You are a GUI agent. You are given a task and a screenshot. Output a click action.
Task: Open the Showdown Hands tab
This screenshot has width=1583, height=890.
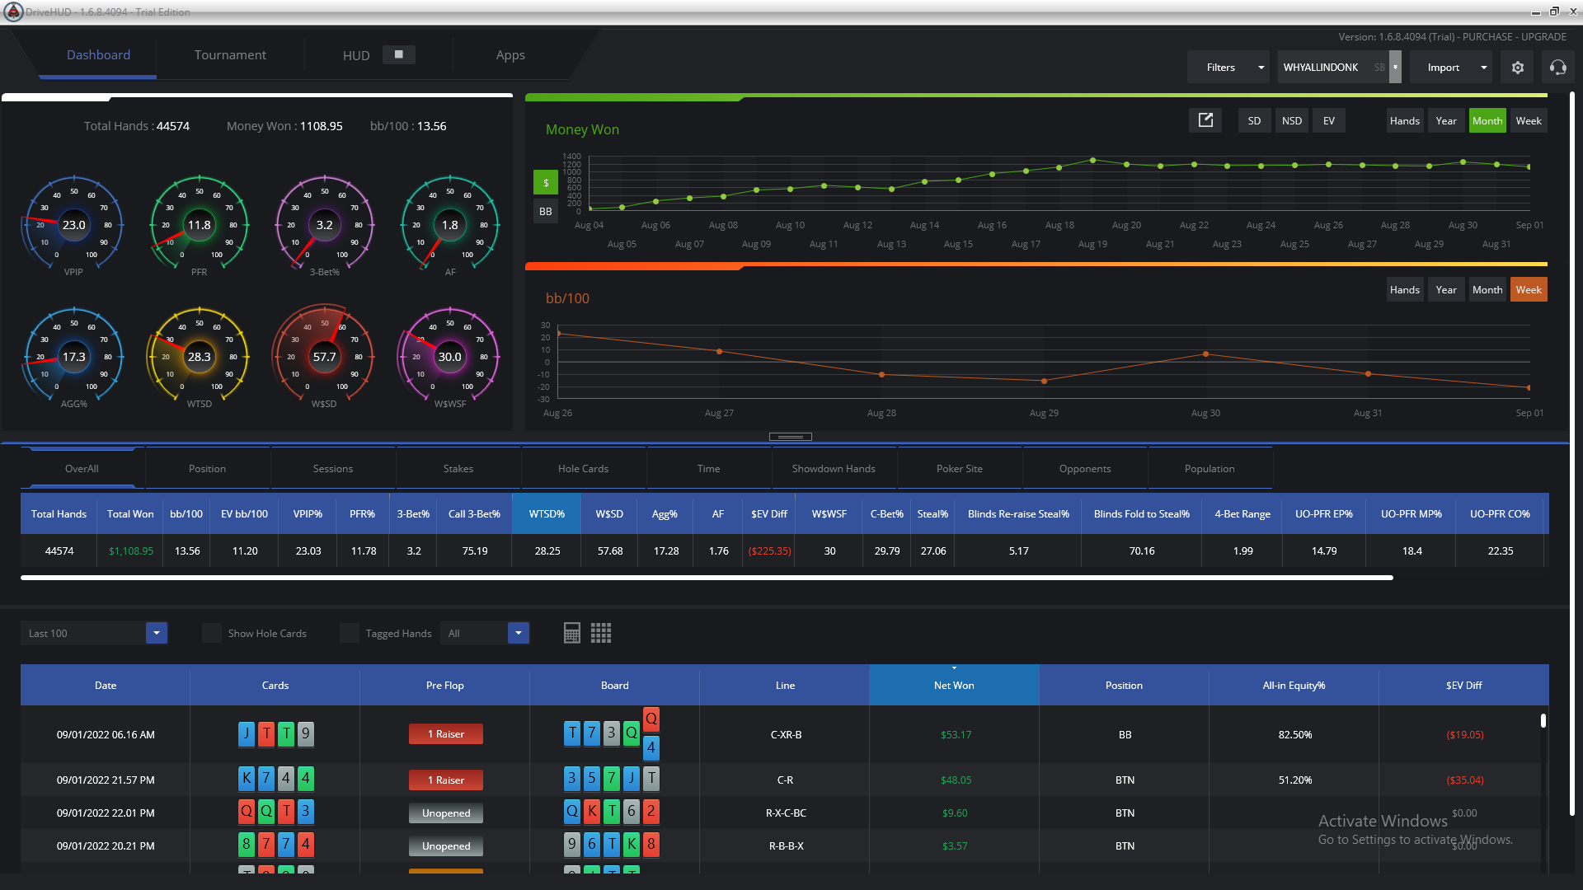click(834, 468)
